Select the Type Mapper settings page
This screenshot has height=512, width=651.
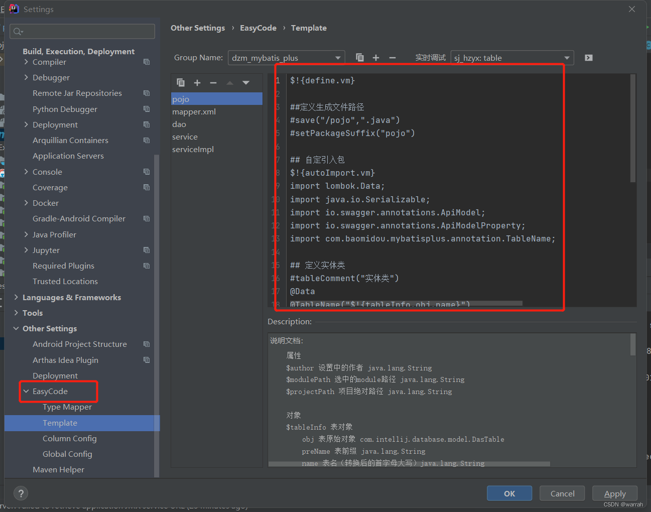67,407
